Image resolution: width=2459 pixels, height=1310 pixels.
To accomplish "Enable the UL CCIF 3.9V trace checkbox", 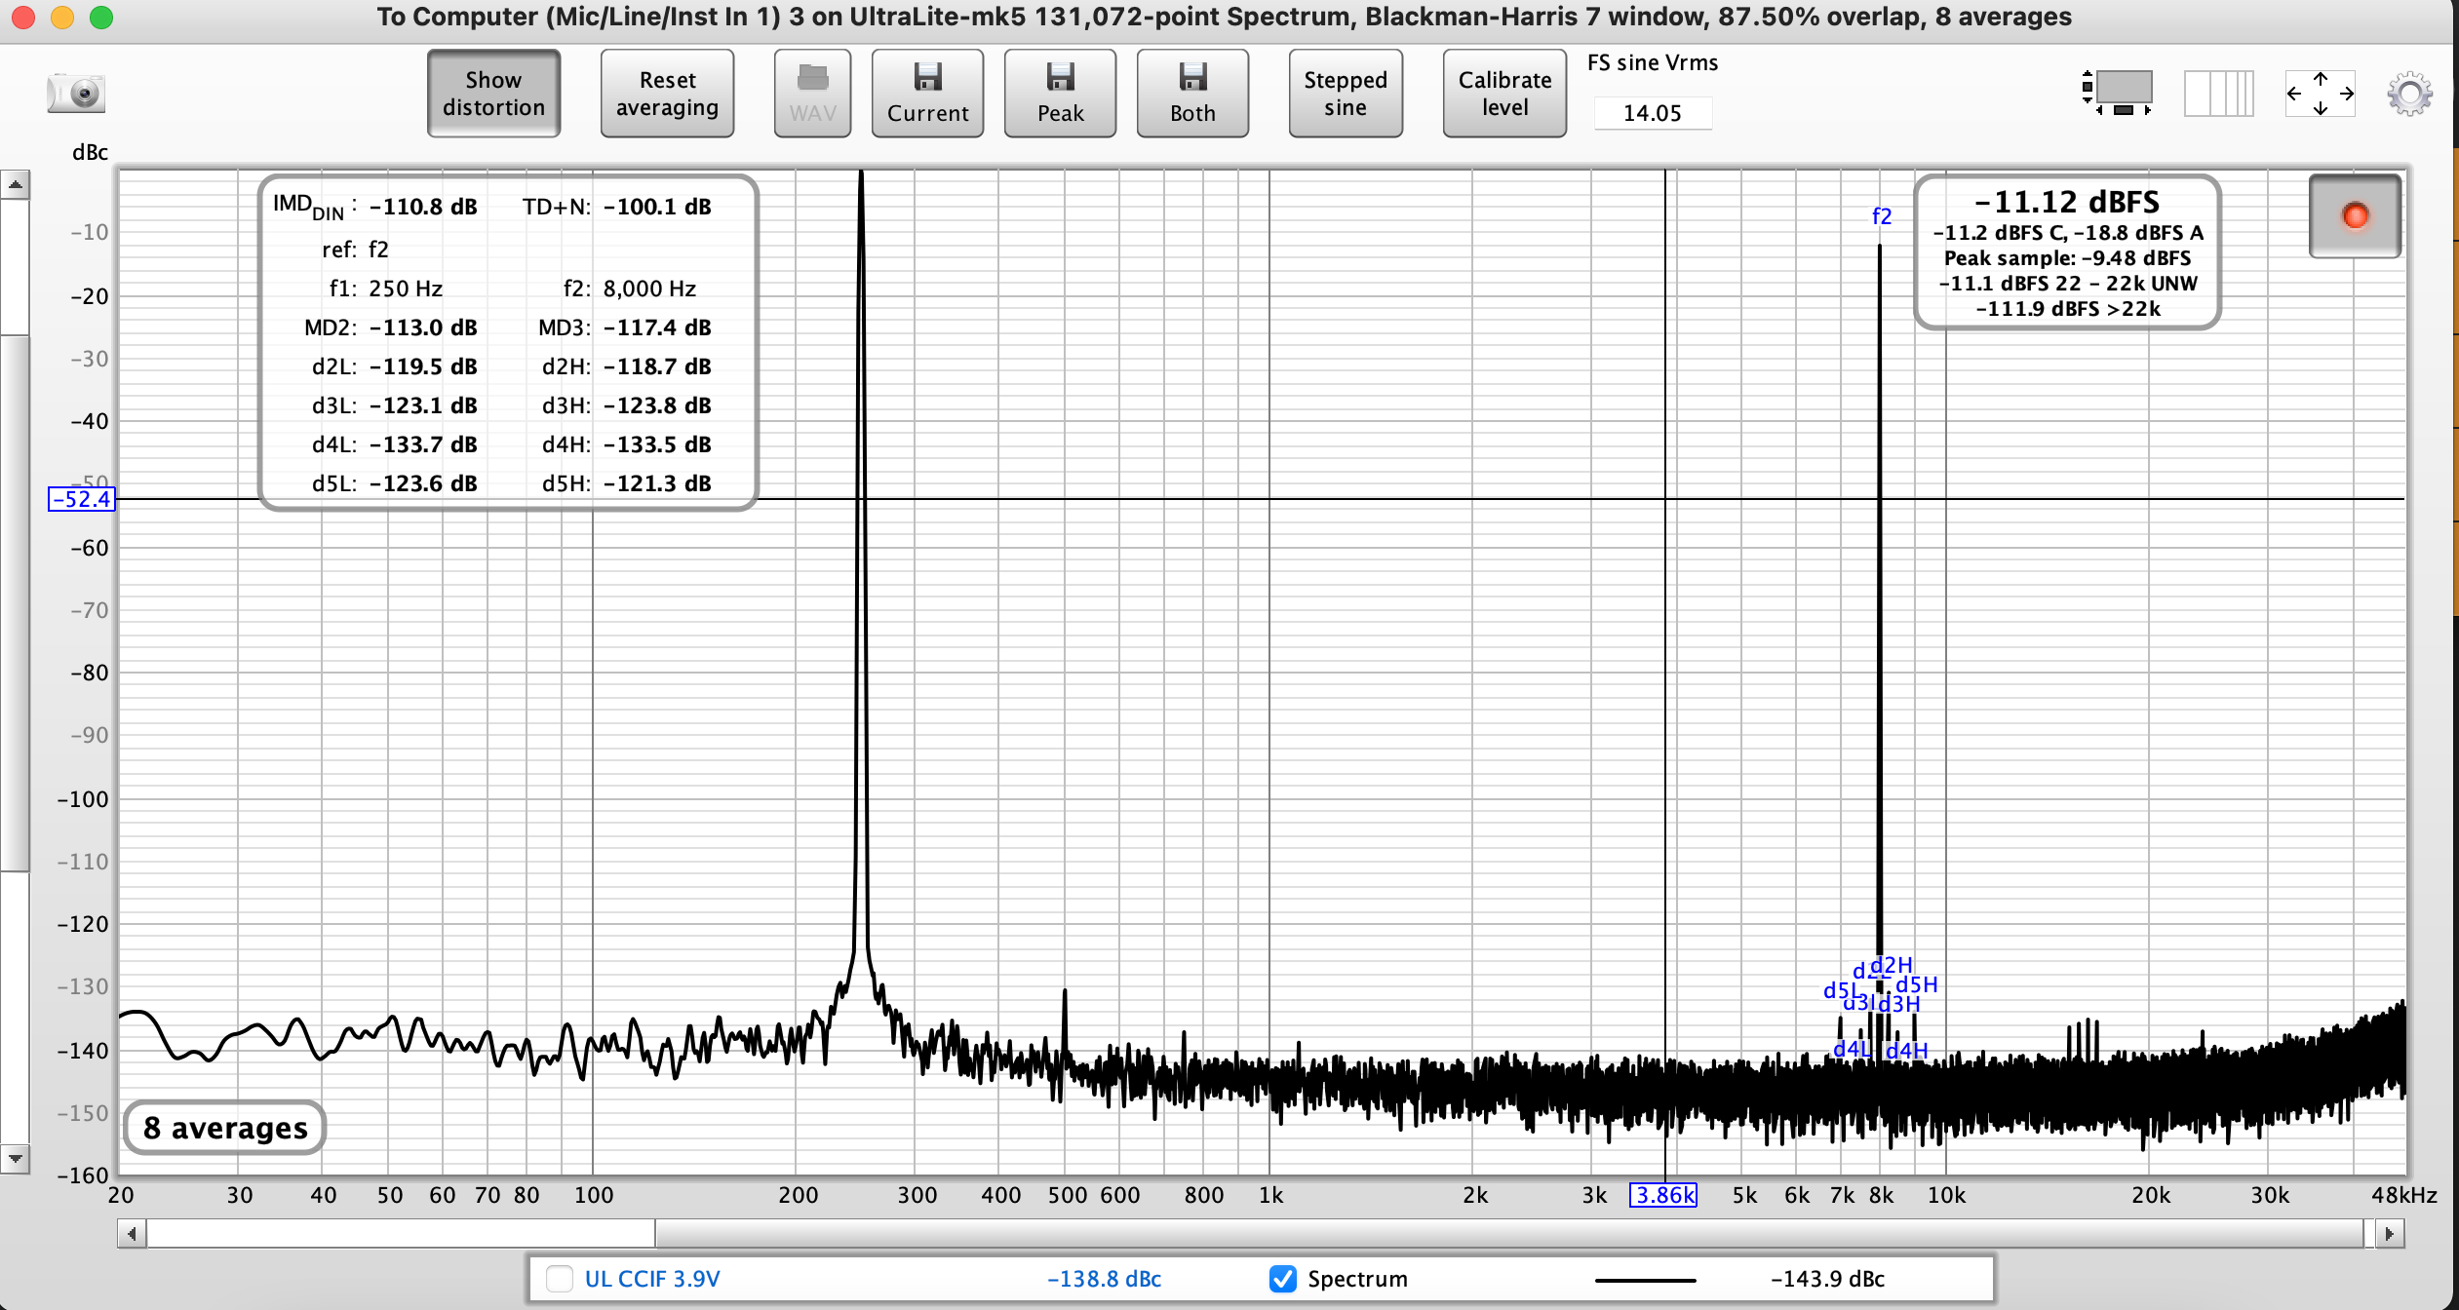I will tap(560, 1279).
